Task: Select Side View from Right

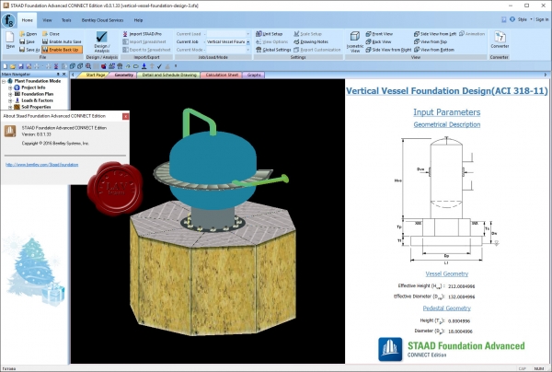Action: click(388, 50)
